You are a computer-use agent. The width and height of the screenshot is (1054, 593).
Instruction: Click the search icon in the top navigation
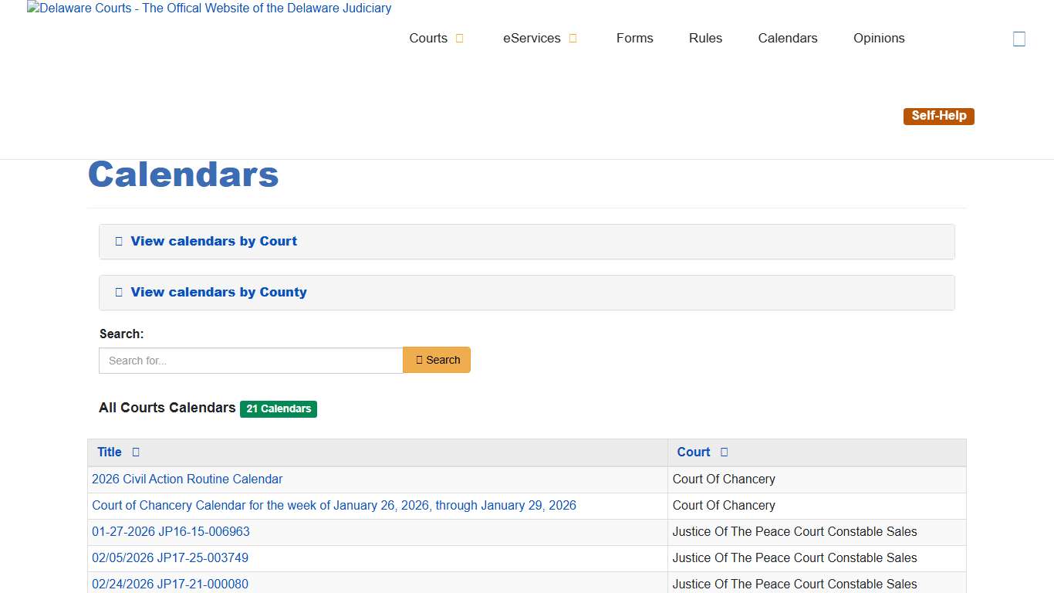pyautogui.click(x=1019, y=38)
